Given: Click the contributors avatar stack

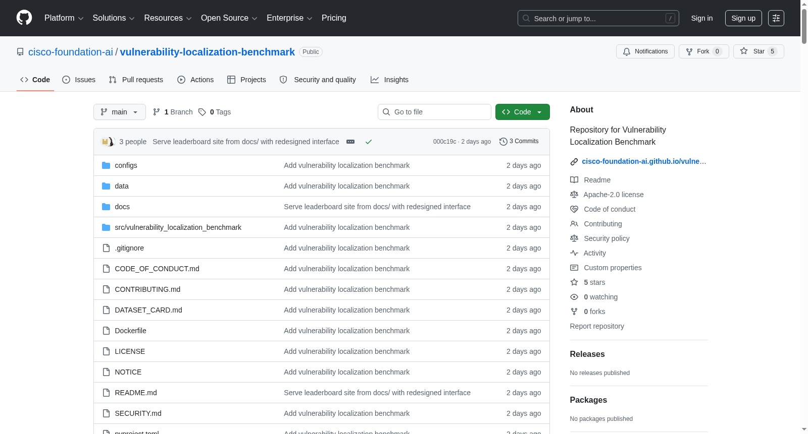Looking at the screenshot, I should (109, 142).
